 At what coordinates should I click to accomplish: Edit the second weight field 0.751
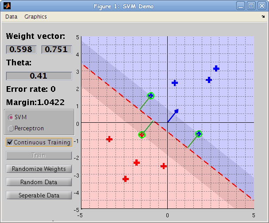pyautogui.click(x=57, y=49)
